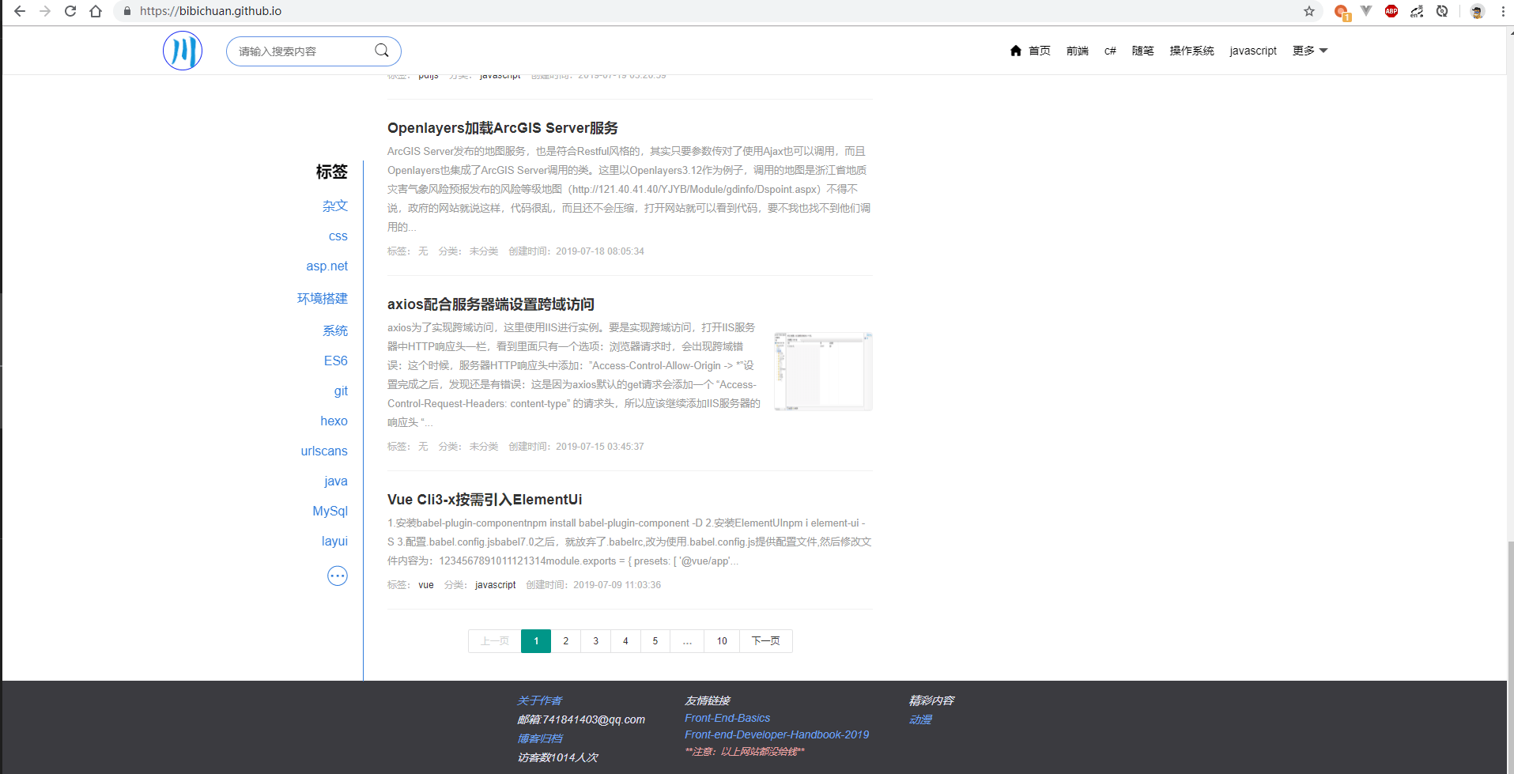This screenshot has height=774, width=1514.
Task: Open the 操作系统 navigation menu item
Action: click(1191, 51)
